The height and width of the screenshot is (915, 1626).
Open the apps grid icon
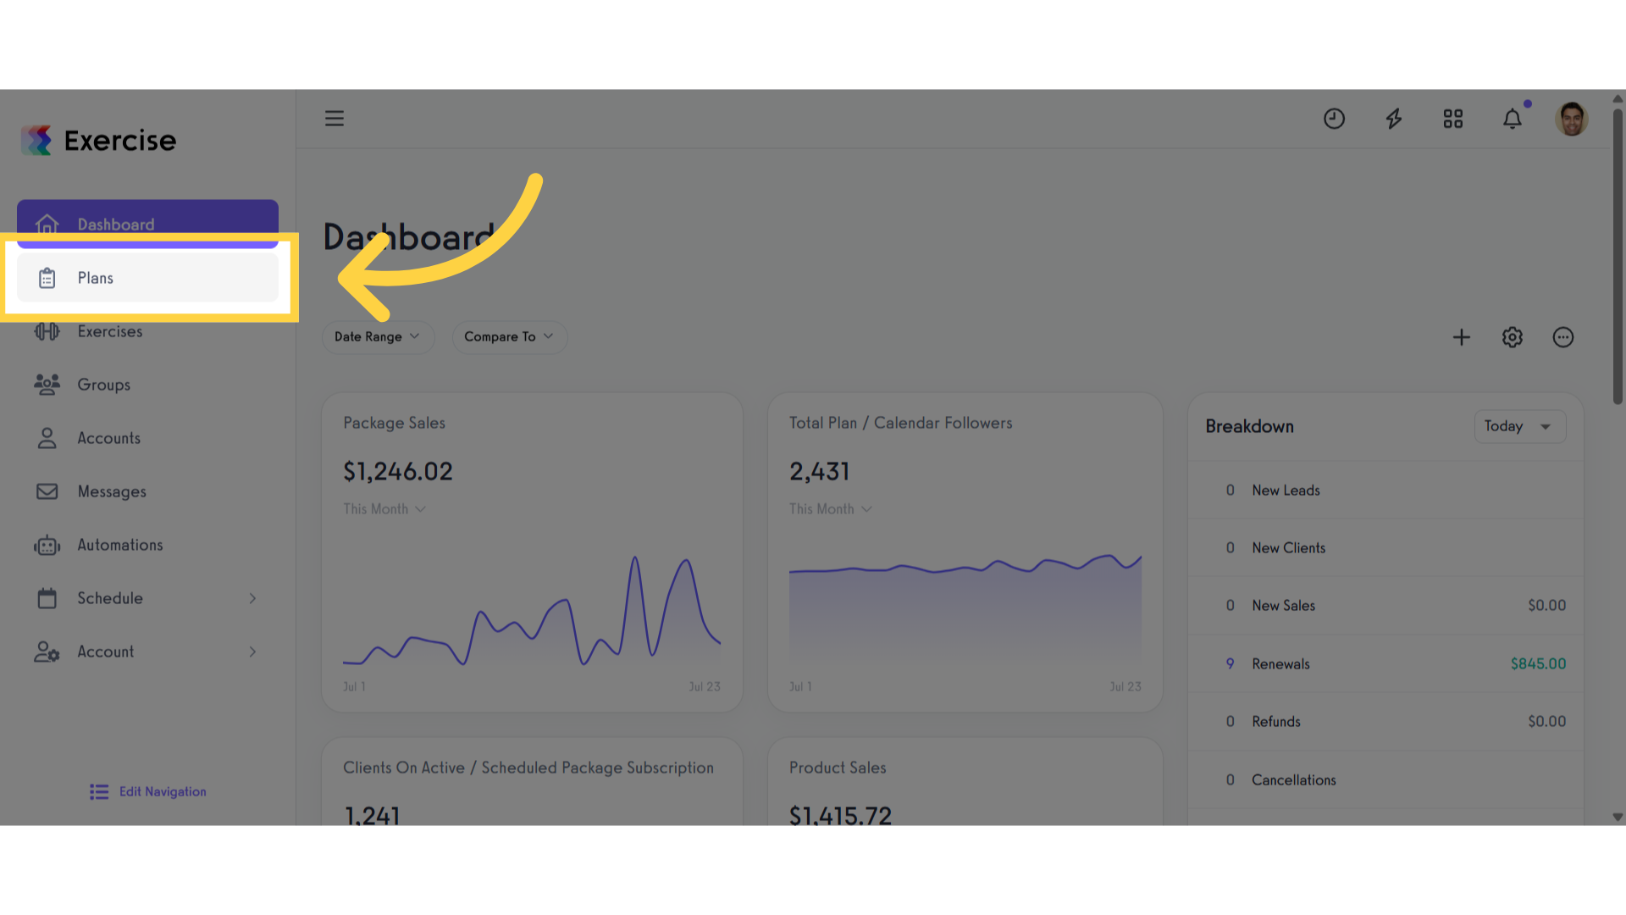(x=1453, y=119)
